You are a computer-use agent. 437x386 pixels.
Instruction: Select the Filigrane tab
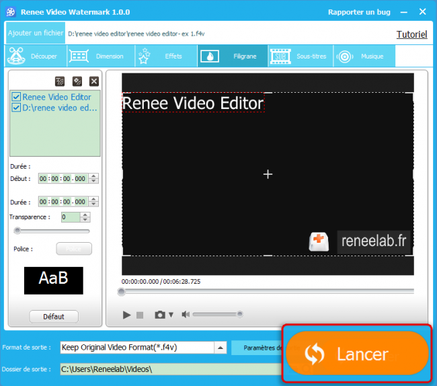[x=233, y=56]
